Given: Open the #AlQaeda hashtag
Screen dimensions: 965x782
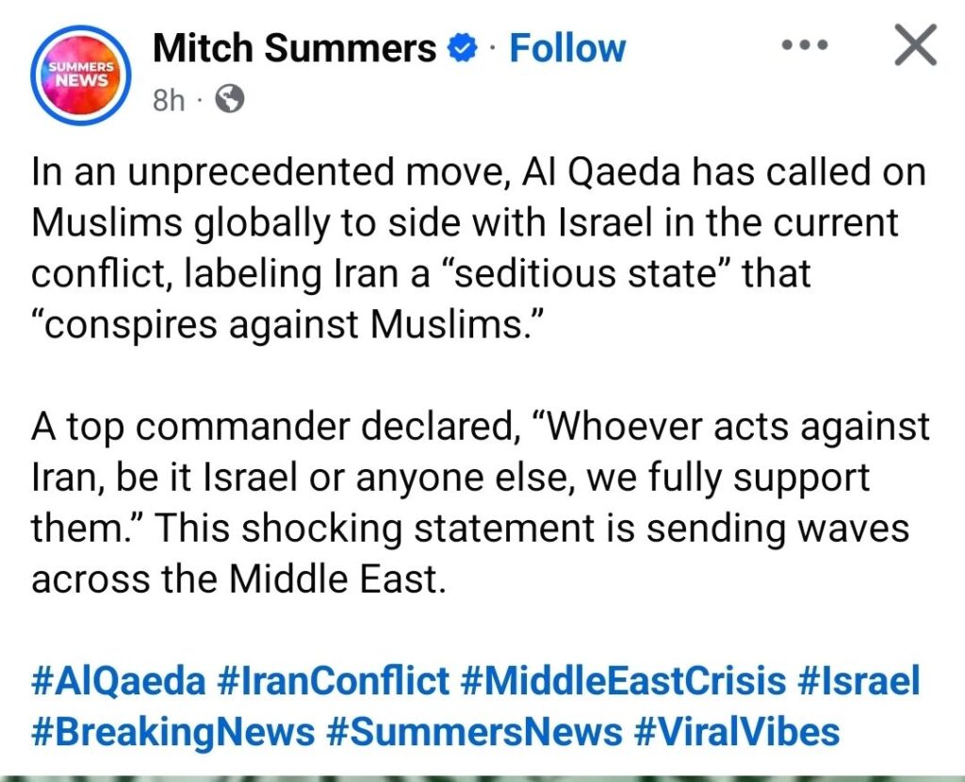Looking at the screenshot, I should tap(118, 680).
